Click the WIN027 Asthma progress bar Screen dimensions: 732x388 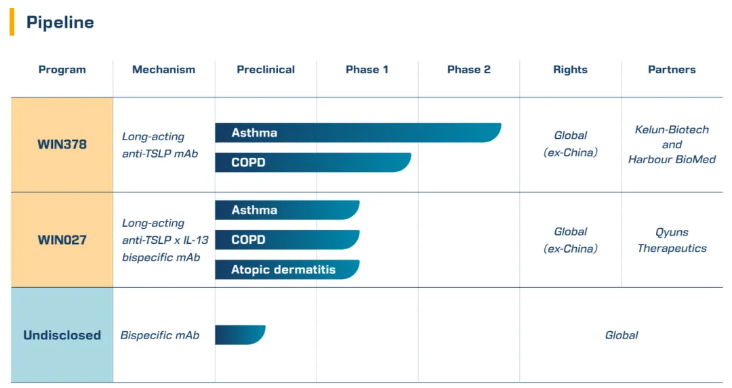(x=287, y=210)
